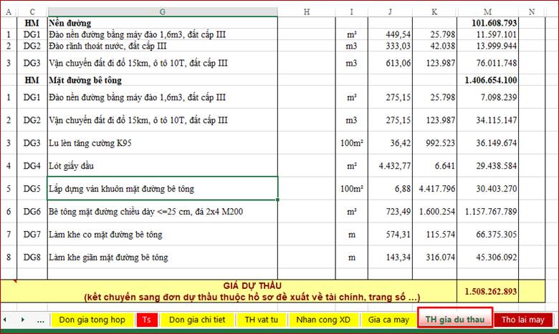
Task: Select the 'Lu lèn tăng cường K95' cell
Action: [x=162, y=143]
